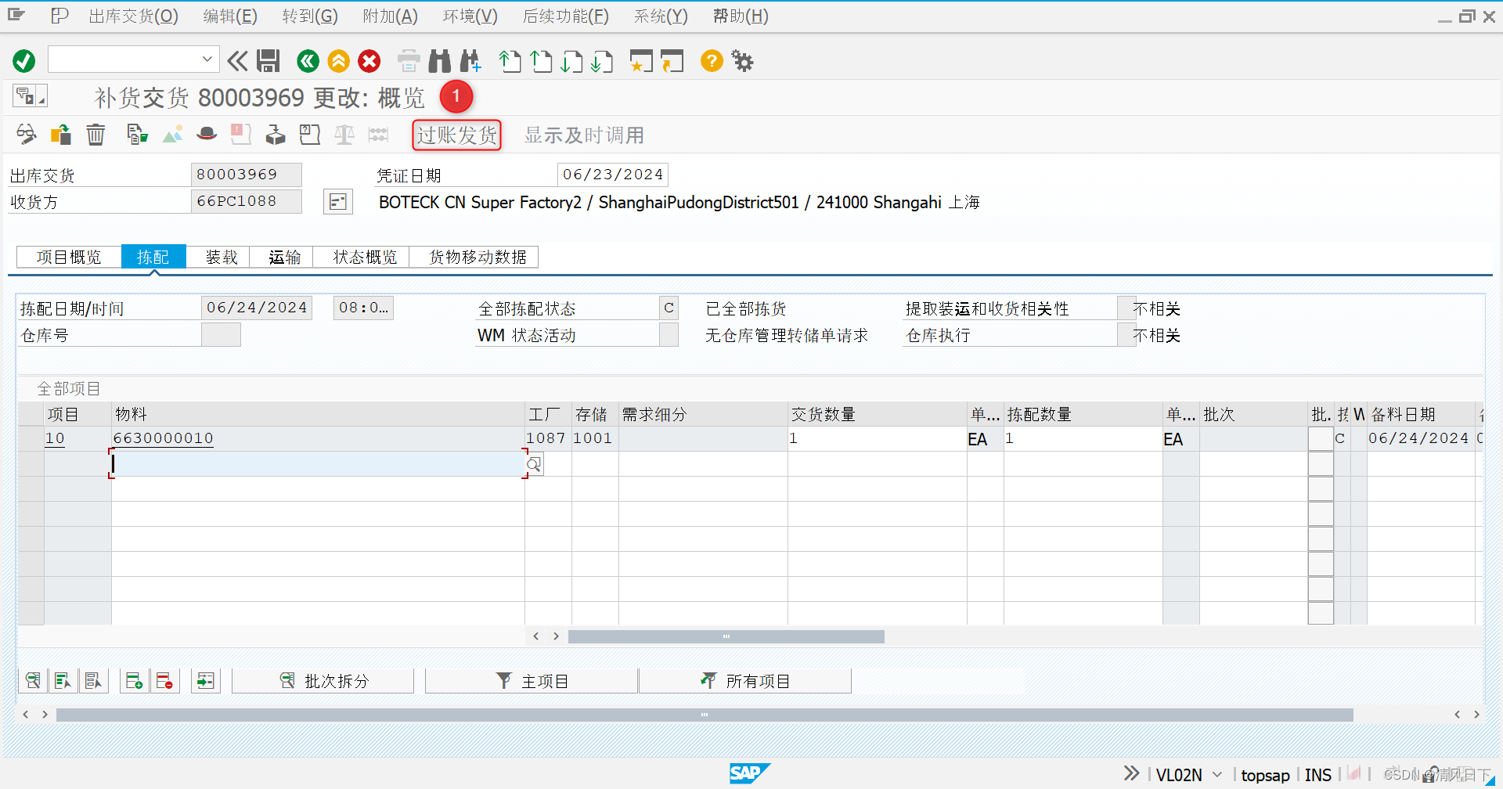Screen dimensions: 1503x789
Task: Open the command field dropdown arrow
Action: 207,59
